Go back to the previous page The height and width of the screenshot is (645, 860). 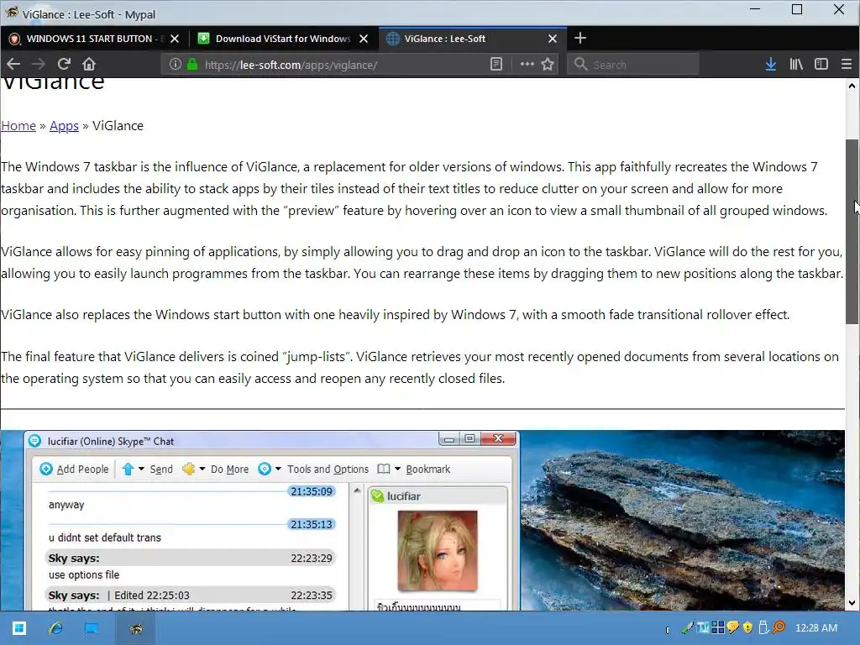(13, 64)
